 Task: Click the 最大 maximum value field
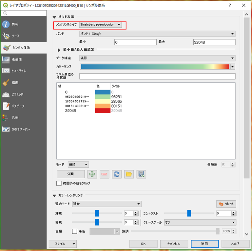click(214, 42)
